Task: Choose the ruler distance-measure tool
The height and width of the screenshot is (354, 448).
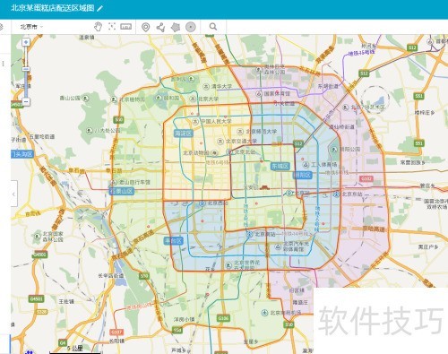Action: [125, 27]
